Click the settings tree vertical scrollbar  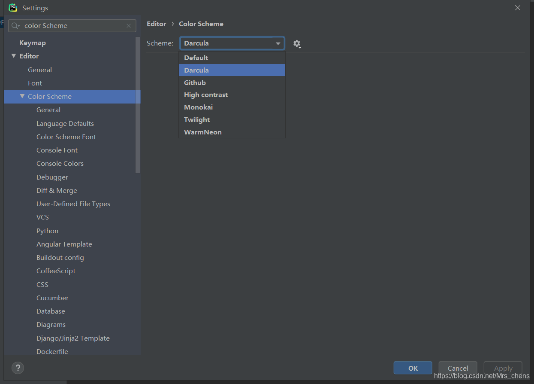tap(138, 105)
